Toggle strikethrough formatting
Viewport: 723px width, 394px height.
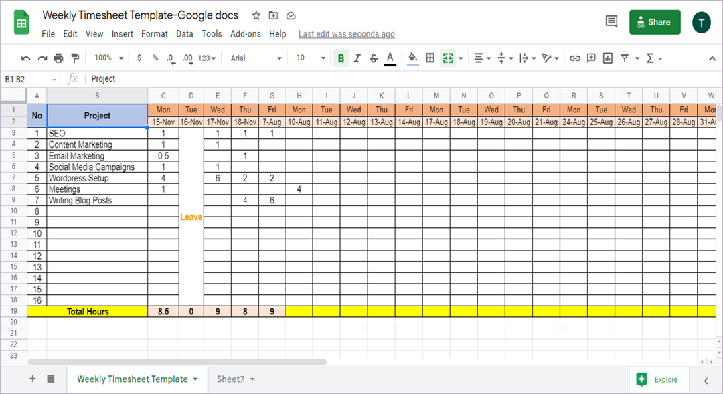(x=374, y=58)
